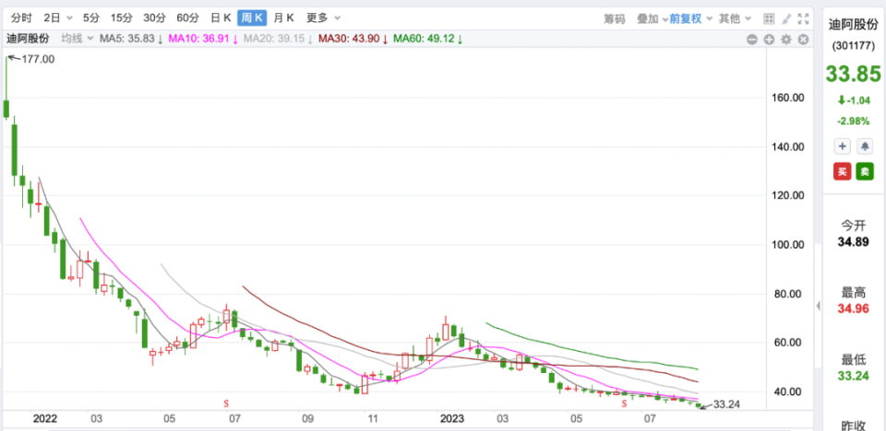
Task: Click the -1.04 price change value
Action: coord(859,100)
